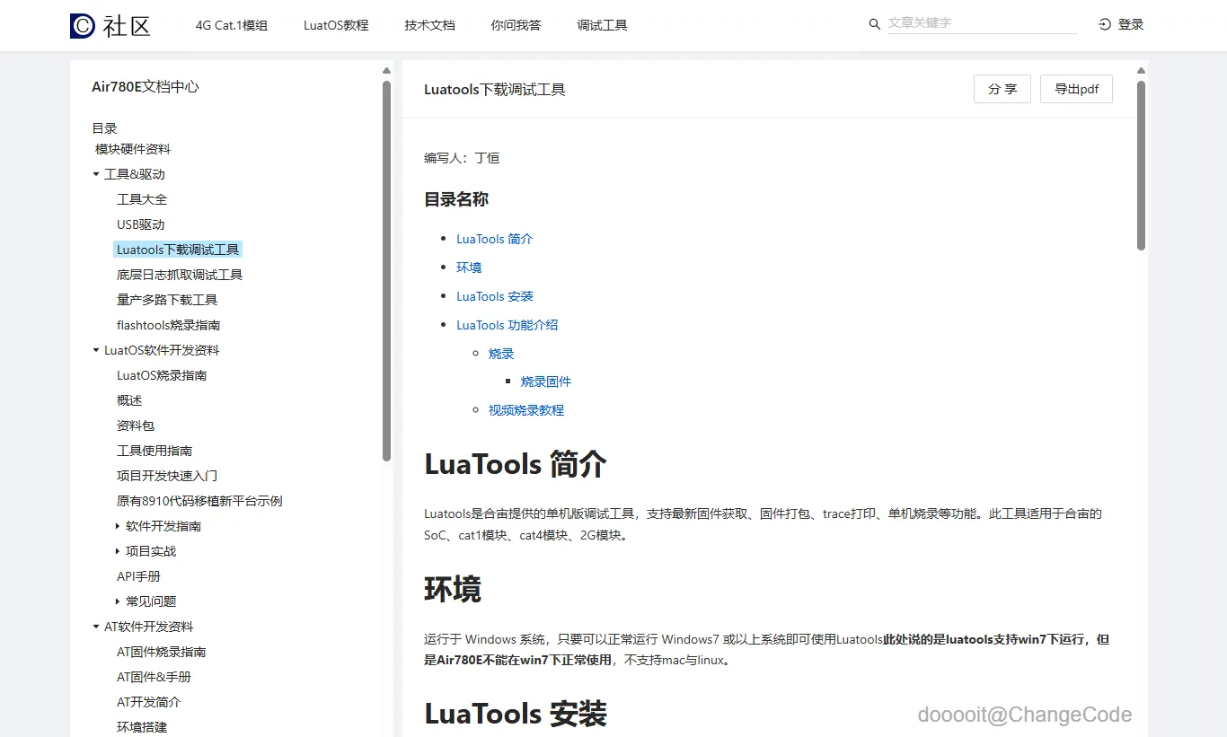Click the 导出pdf export button
This screenshot has height=737, width=1227.
[1076, 89]
